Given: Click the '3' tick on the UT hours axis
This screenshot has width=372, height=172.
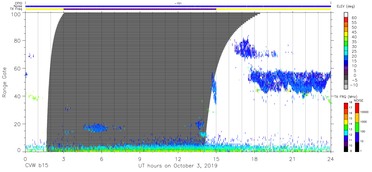Looking at the screenshot, I should tap(64, 159).
